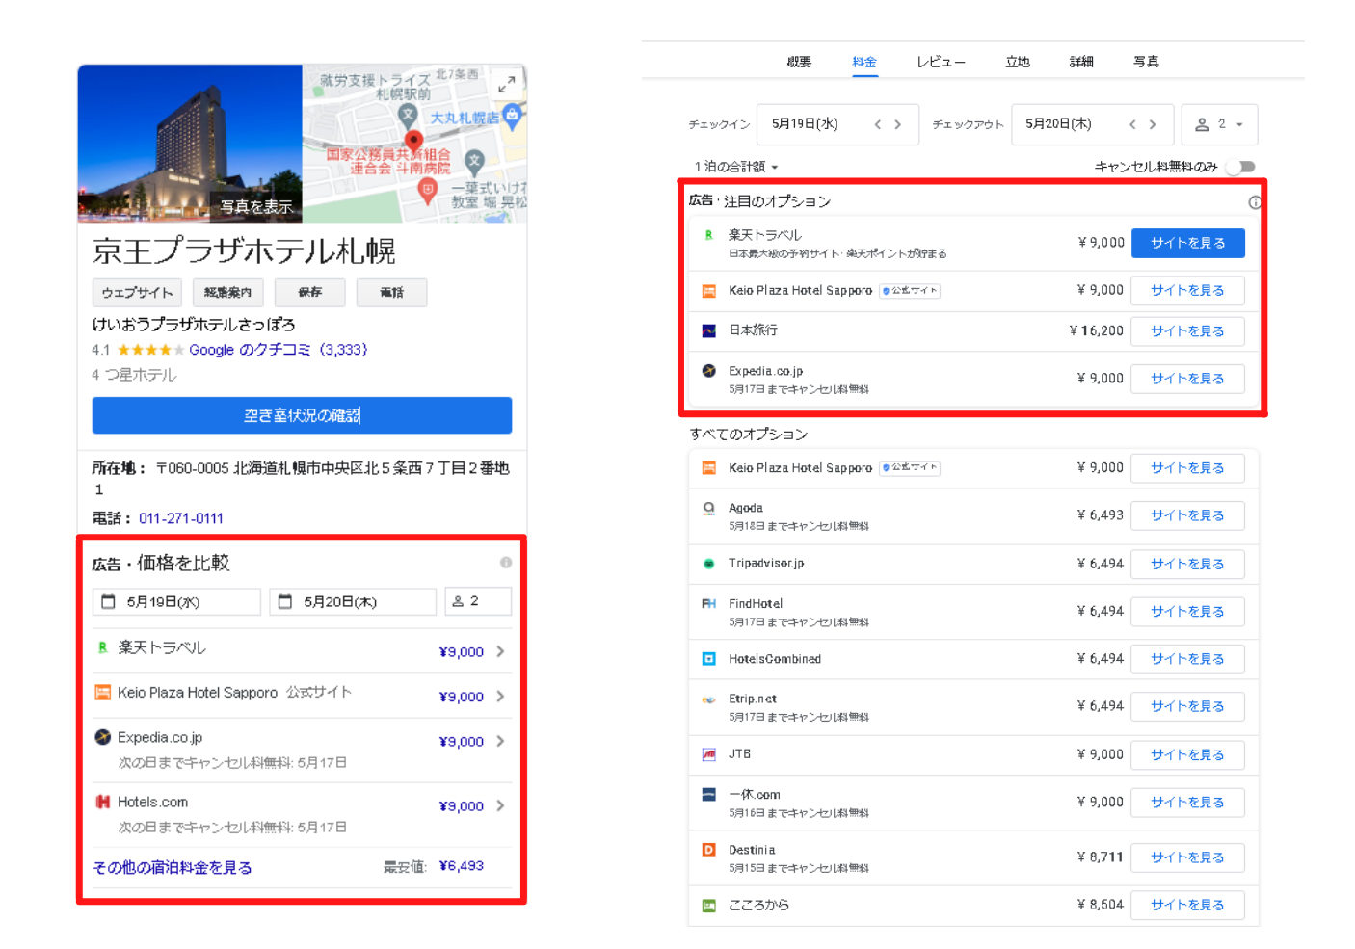Image resolution: width=1355 pixels, height=949 pixels.
Task: Open the その他の宿泊料金を見る link
Action: [173, 868]
